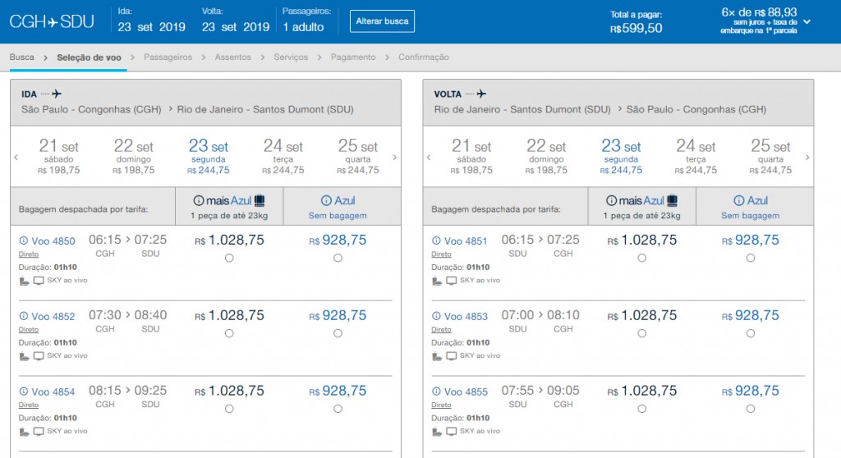Click the info icon beside Voo 4854
The height and width of the screenshot is (458, 841).
click(24, 392)
